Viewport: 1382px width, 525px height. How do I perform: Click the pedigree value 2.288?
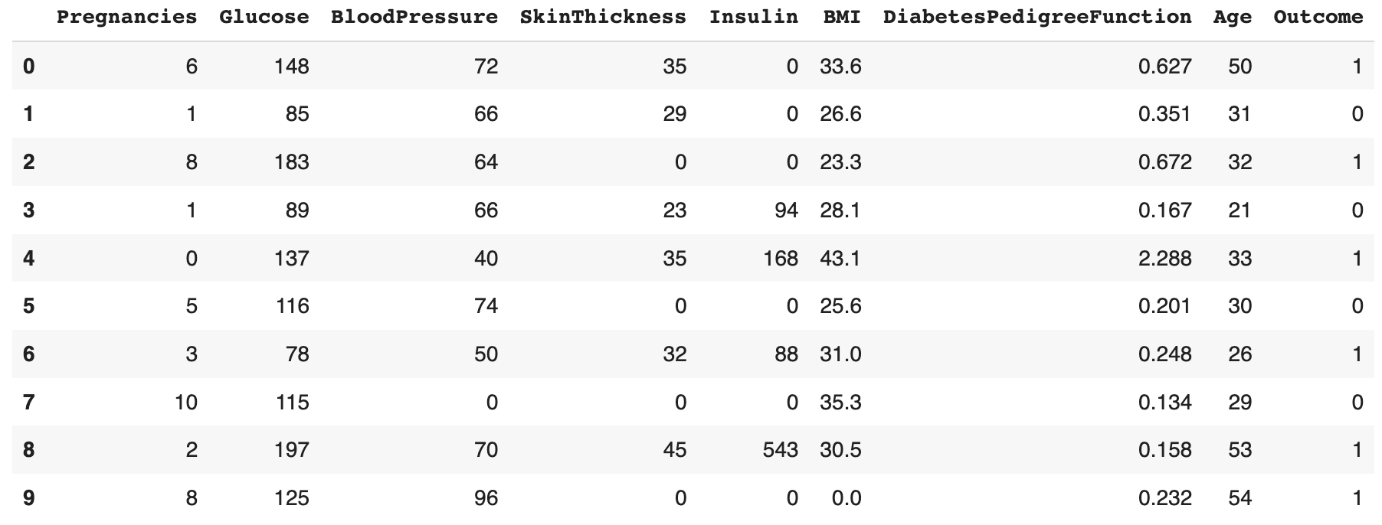pos(1164,258)
